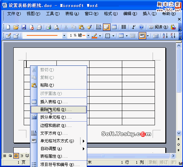Choose 文字方向(X)... from the context menu
183x167 pixels.
(x=58, y=133)
